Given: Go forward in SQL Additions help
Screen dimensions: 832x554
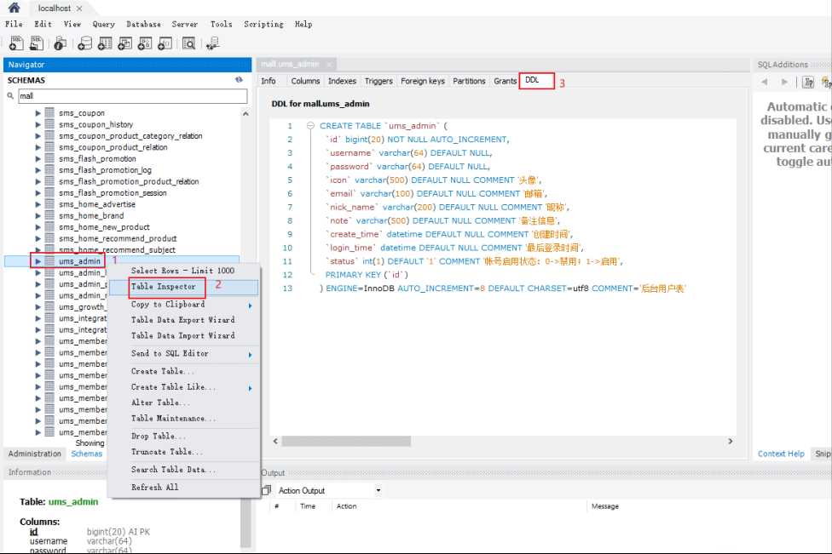Looking at the screenshot, I should 784,82.
